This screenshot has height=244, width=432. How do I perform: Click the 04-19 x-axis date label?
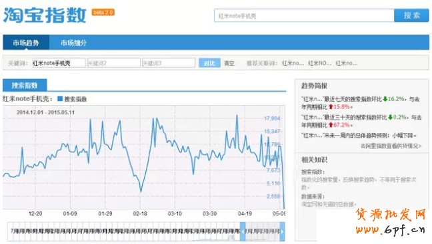click(x=245, y=214)
